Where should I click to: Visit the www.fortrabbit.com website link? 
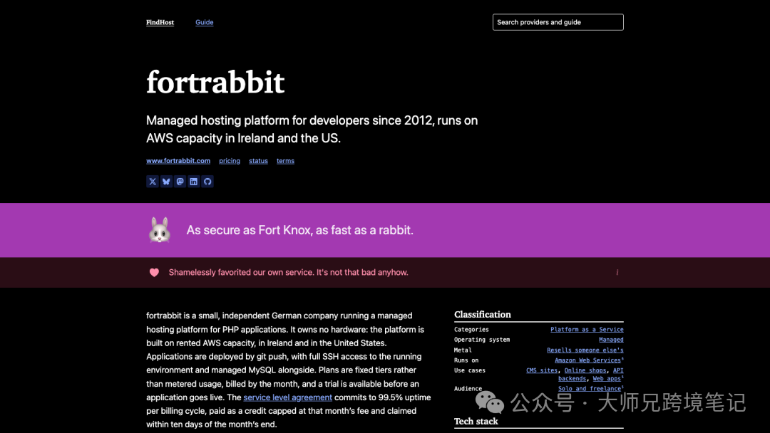[x=178, y=161]
